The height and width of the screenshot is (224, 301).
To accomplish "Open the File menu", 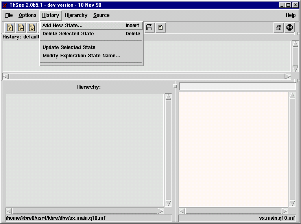I will coord(9,15).
